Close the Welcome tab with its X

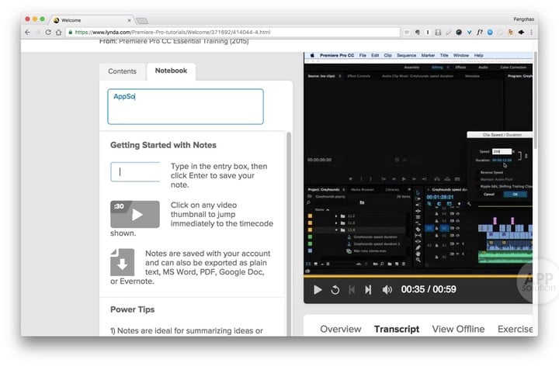(129, 20)
